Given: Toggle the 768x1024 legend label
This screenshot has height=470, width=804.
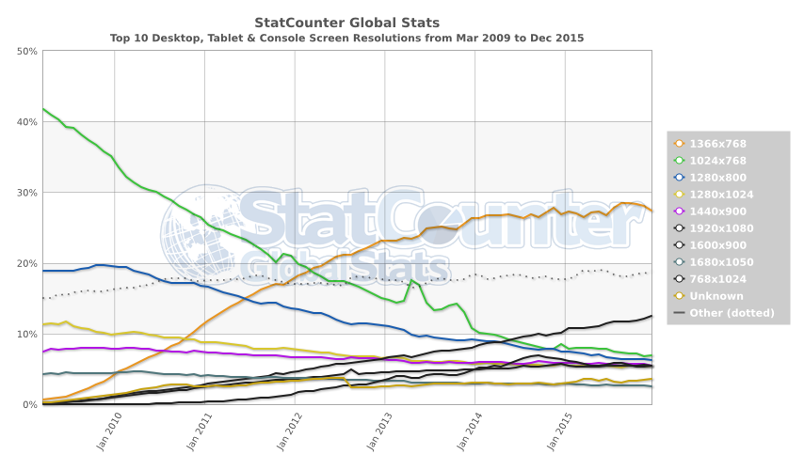Looking at the screenshot, I should pos(719,278).
